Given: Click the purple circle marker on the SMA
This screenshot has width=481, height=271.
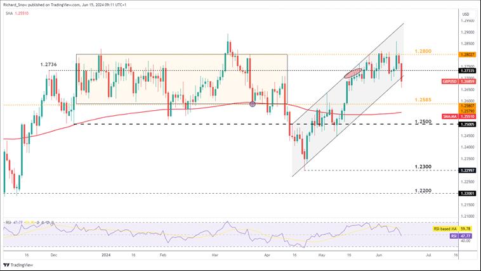Looking at the screenshot, I should 253,103.
